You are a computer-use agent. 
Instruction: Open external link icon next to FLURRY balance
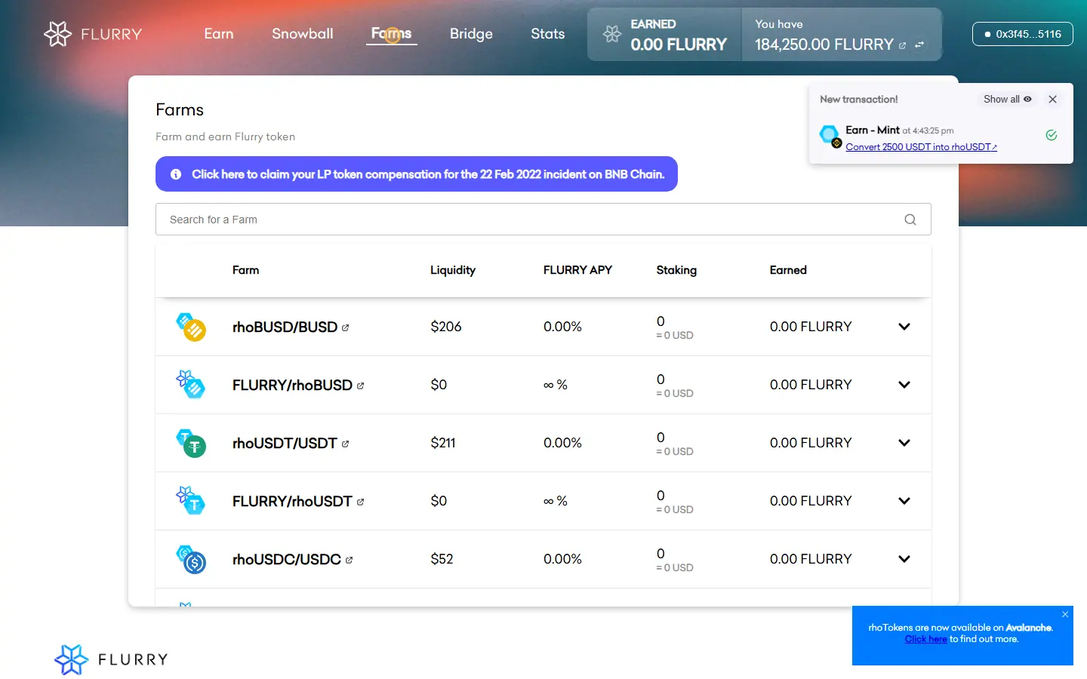[x=902, y=45]
